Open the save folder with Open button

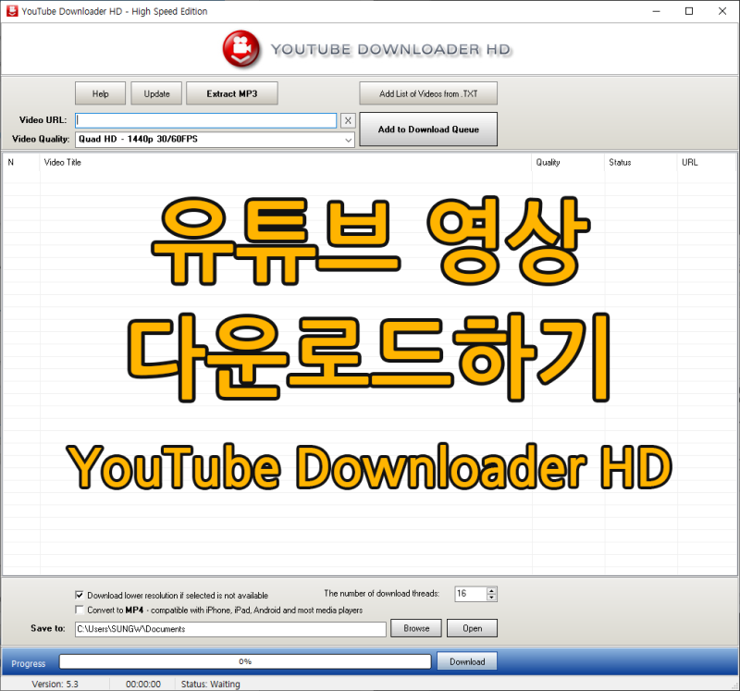click(x=472, y=628)
